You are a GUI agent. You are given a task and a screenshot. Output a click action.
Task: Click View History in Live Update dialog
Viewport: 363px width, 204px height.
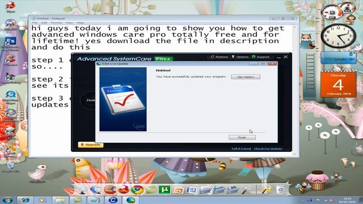coord(246,77)
